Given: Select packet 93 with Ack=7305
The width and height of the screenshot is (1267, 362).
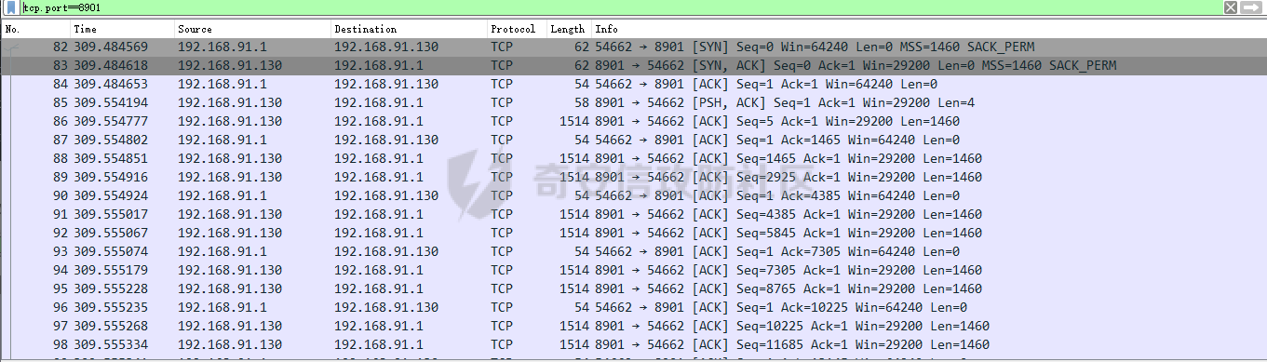Looking at the screenshot, I should coord(633,251).
